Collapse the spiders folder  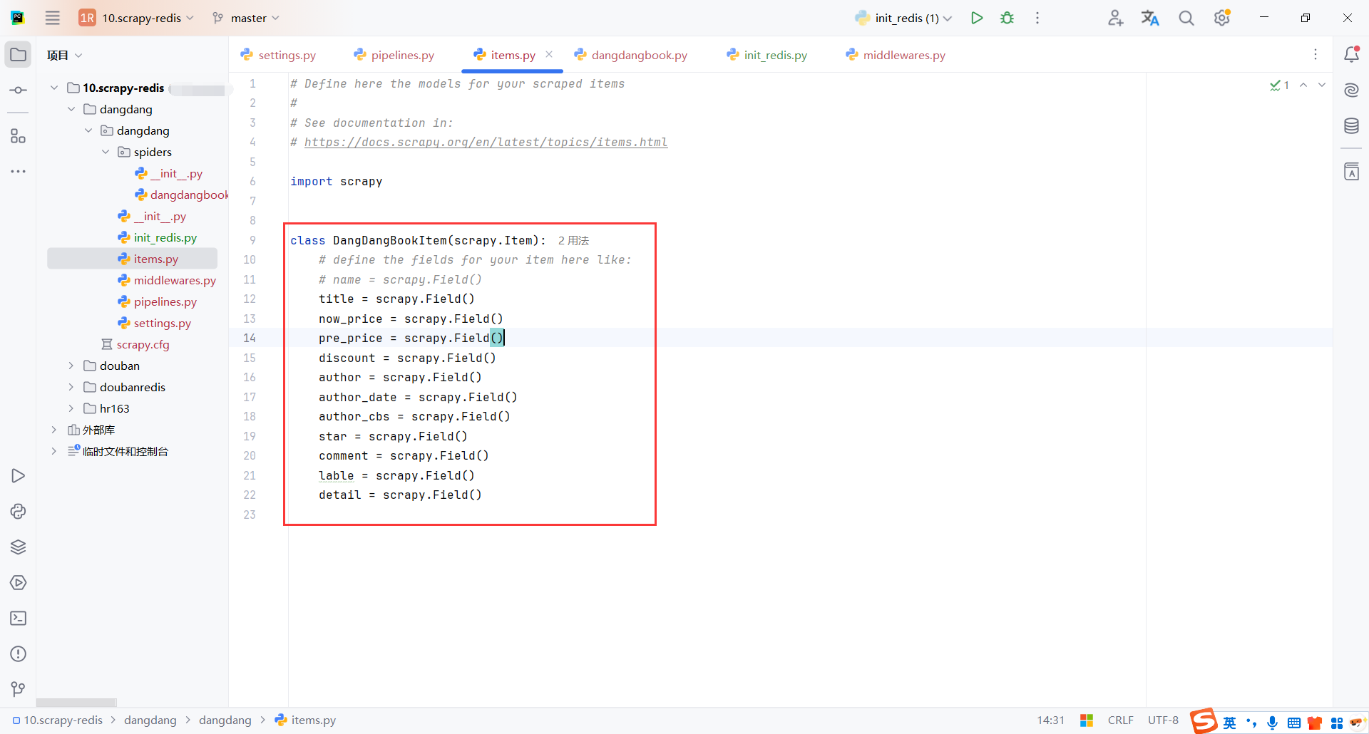pos(106,152)
